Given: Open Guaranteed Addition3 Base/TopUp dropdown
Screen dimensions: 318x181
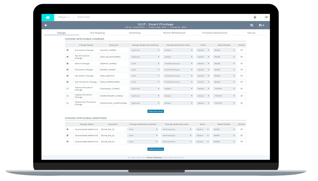Looking at the screenshot, I should coord(224,141).
